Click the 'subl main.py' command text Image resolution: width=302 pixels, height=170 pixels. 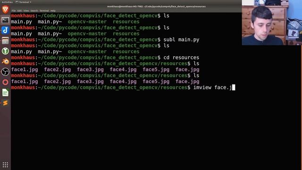pyautogui.click(x=181, y=40)
